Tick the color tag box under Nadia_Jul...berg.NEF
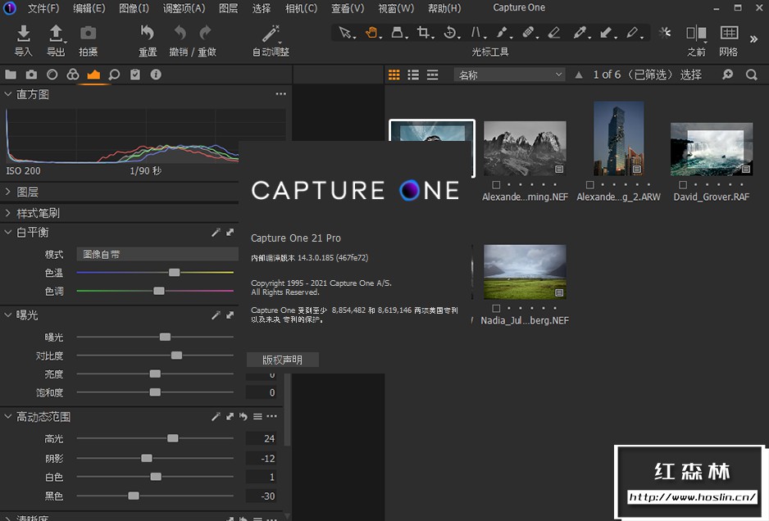769x521 pixels. point(497,309)
